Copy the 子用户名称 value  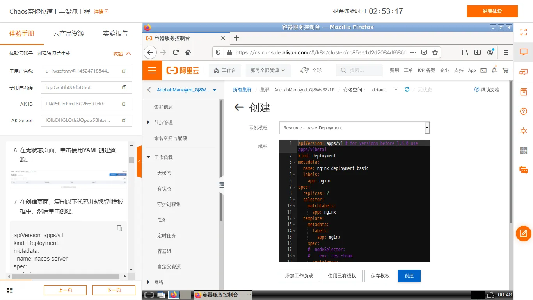pyautogui.click(x=124, y=71)
